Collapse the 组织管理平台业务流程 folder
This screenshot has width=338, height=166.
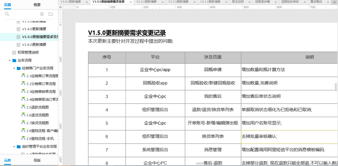[14, 147]
